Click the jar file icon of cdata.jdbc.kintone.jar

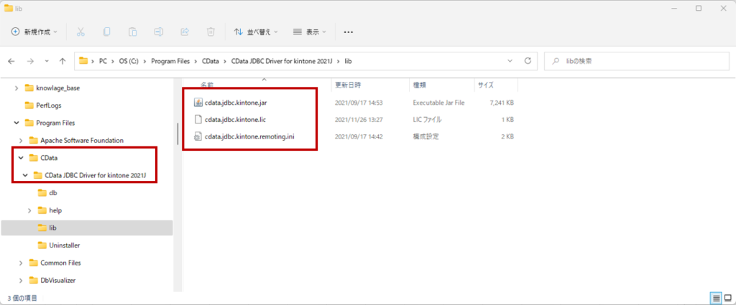pyautogui.click(x=198, y=102)
